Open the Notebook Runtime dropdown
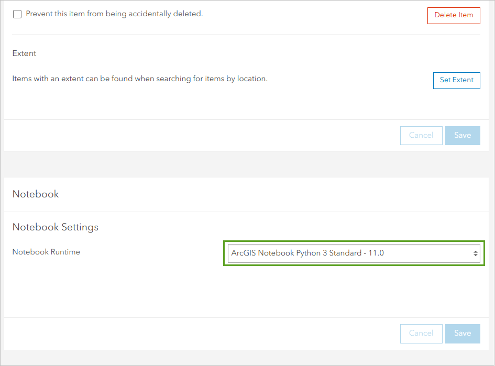495x366 pixels. (354, 253)
